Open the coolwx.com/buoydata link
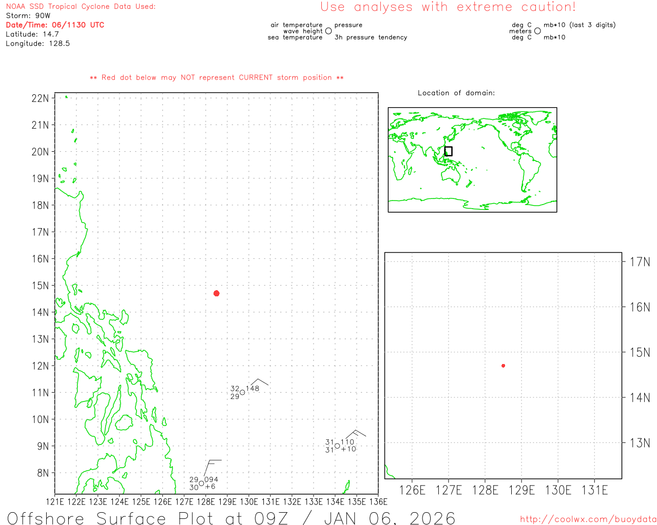 [x=588, y=519]
